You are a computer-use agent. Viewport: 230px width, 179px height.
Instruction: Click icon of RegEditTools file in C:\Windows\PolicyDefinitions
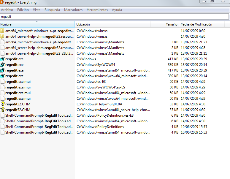click(2, 127)
